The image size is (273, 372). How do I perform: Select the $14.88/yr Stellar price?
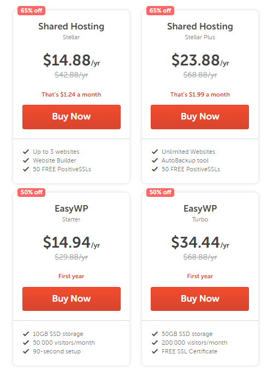72,60
